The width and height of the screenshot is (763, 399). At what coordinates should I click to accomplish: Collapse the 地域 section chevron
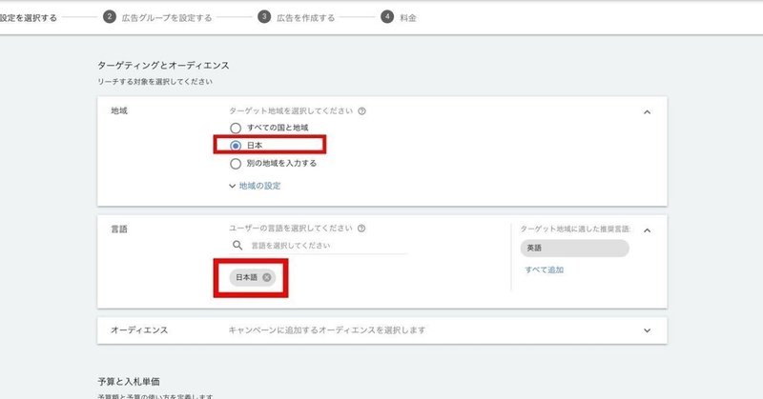(647, 111)
